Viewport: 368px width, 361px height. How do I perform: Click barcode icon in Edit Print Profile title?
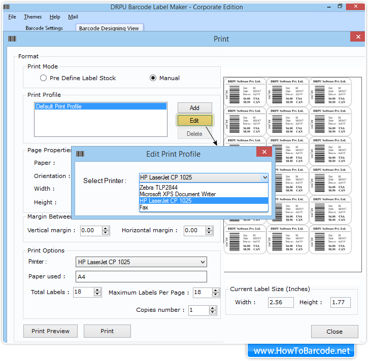[80, 154]
